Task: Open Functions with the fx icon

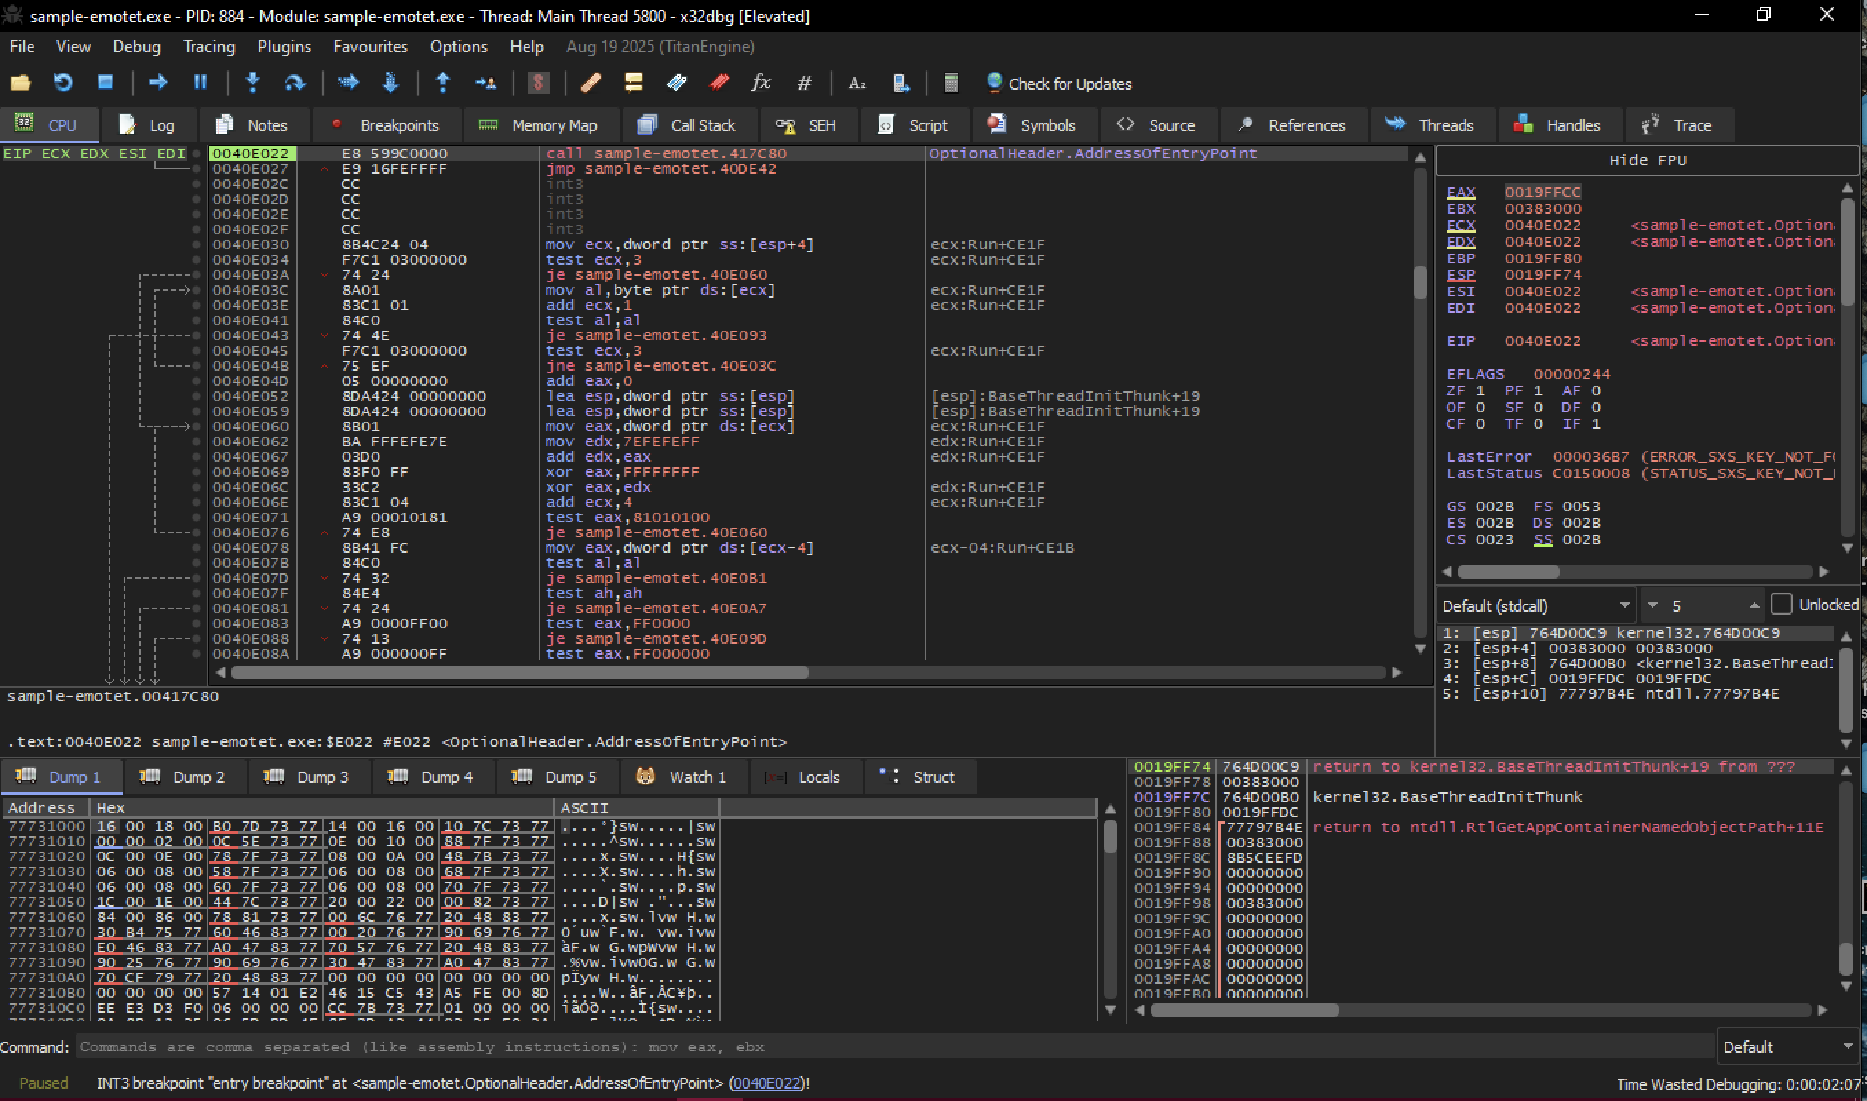Action: 762,83
